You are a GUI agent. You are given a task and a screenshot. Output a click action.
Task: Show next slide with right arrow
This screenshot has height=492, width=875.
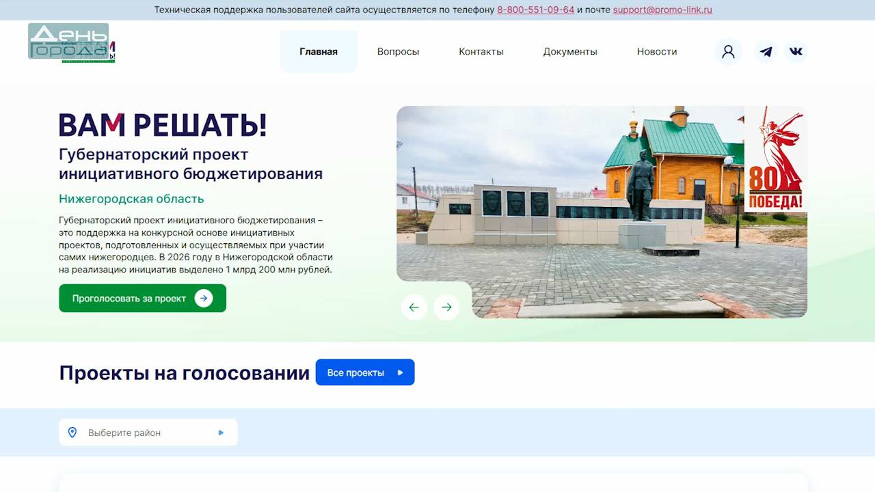pyautogui.click(x=446, y=307)
